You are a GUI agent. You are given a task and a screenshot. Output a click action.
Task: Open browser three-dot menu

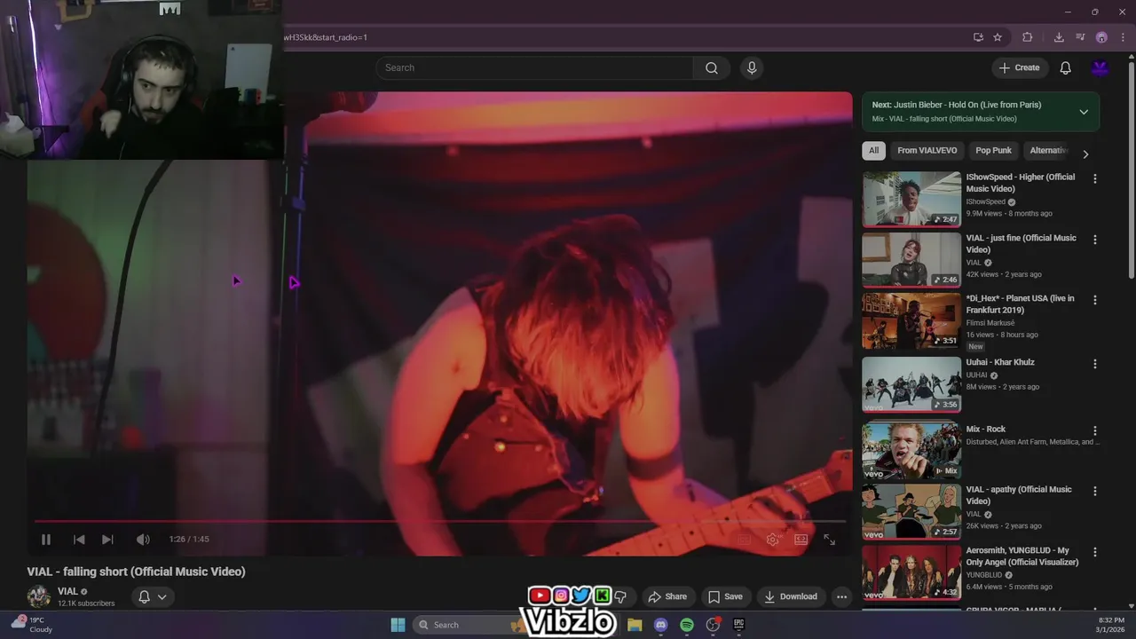[x=1123, y=37]
